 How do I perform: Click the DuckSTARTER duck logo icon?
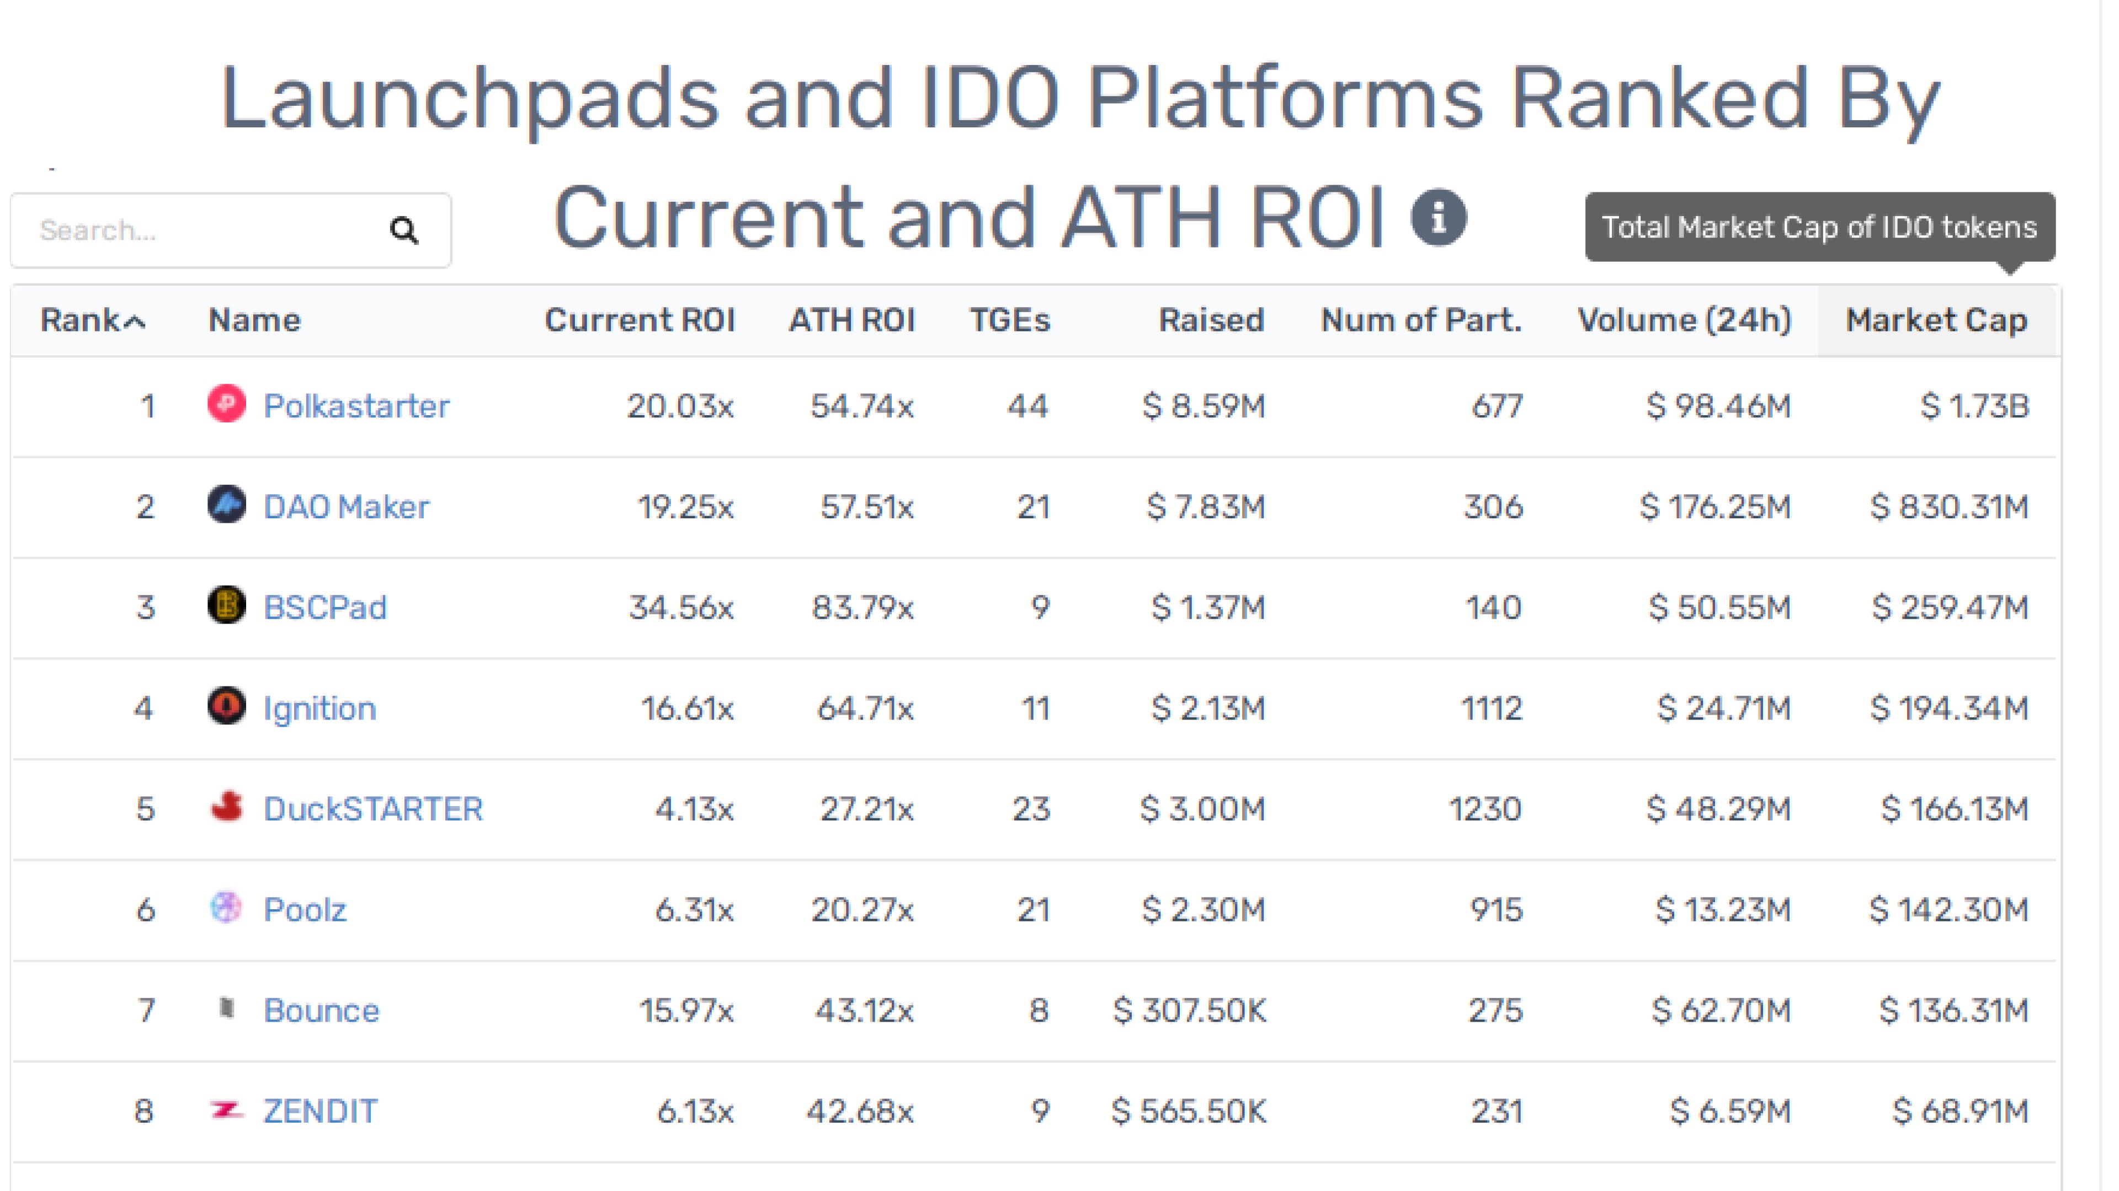coord(226,807)
